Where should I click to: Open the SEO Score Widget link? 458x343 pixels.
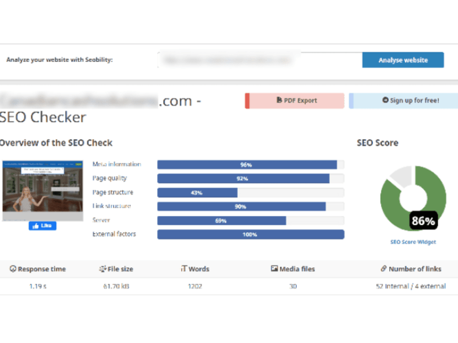coord(413,242)
